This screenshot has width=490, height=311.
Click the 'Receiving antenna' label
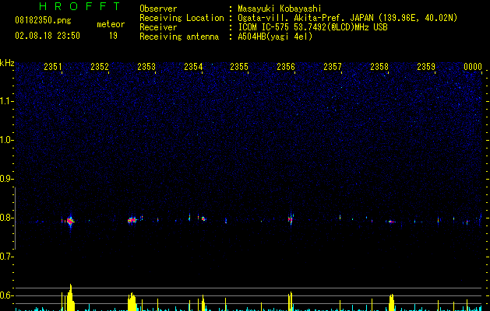[179, 37]
